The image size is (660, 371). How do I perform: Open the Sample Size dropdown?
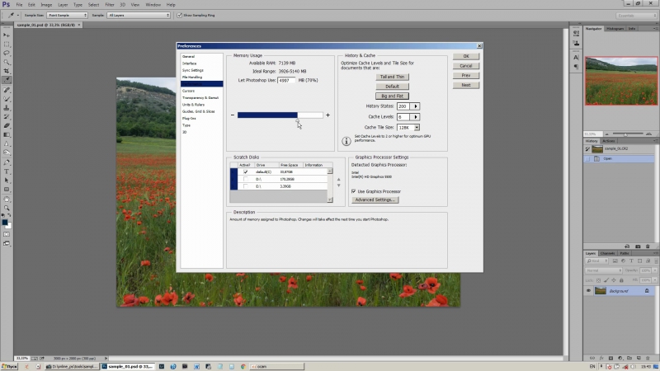tap(67, 15)
